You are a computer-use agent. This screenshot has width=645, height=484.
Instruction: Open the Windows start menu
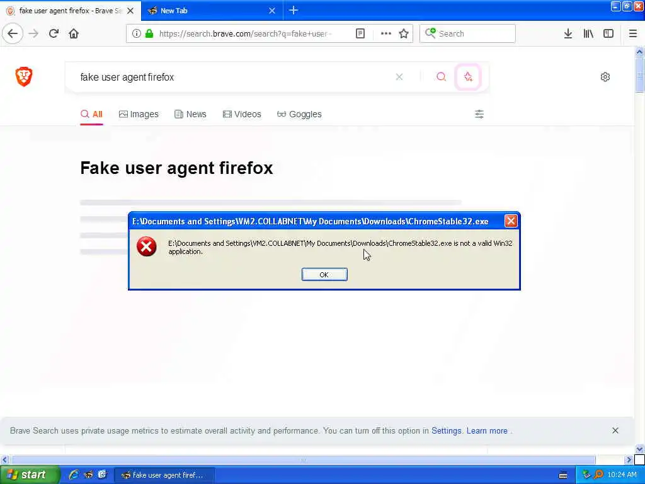click(29, 475)
